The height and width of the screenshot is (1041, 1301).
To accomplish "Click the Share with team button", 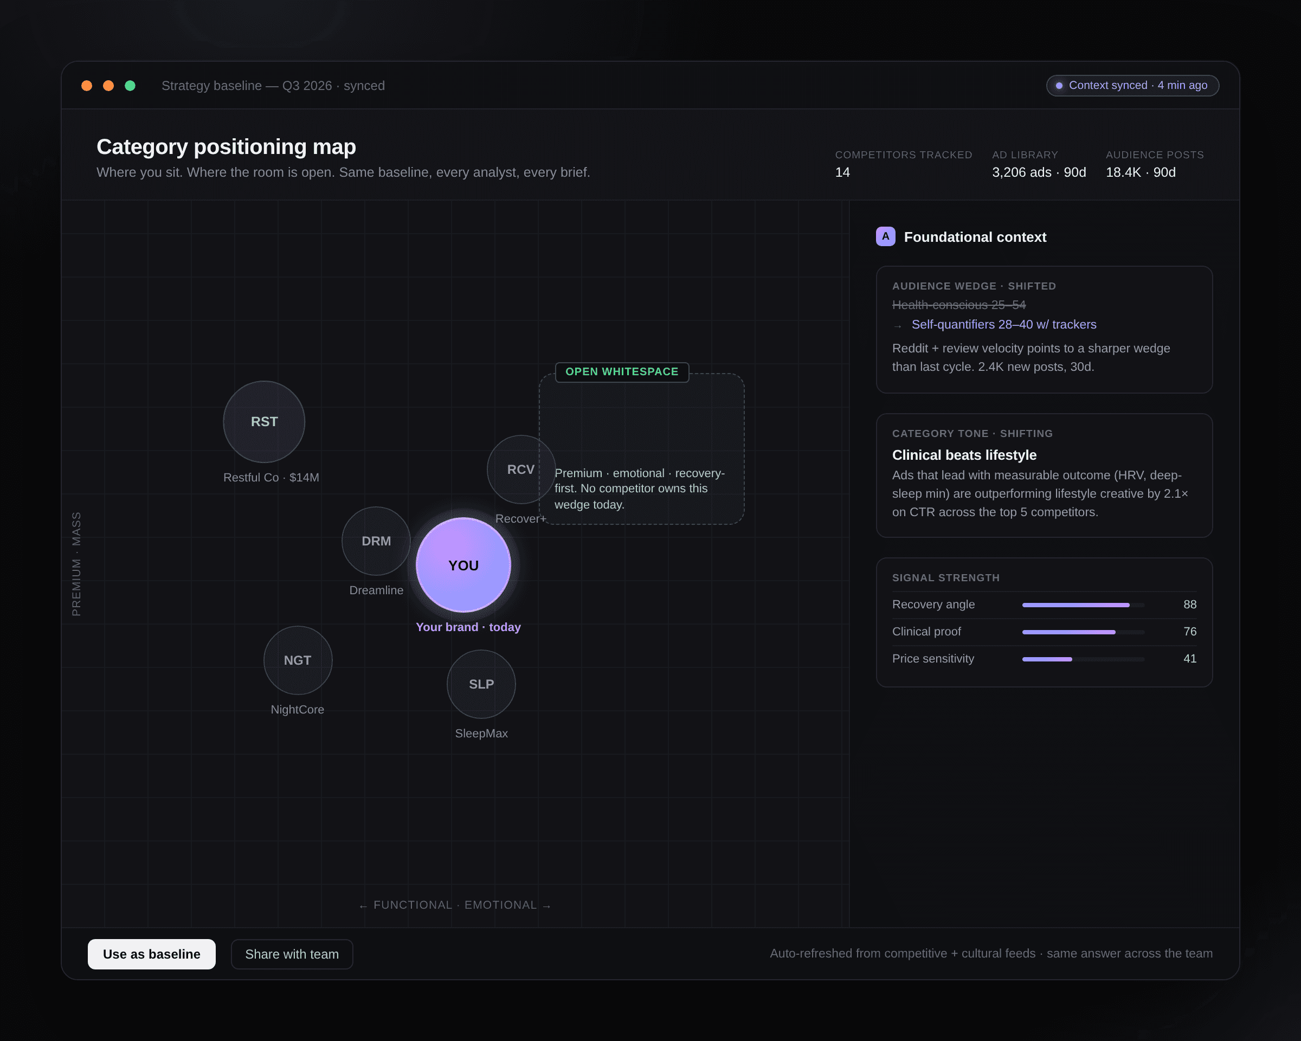I will point(292,954).
